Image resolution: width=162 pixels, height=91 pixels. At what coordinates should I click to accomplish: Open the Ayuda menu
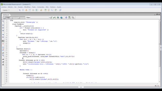(59, 7)
